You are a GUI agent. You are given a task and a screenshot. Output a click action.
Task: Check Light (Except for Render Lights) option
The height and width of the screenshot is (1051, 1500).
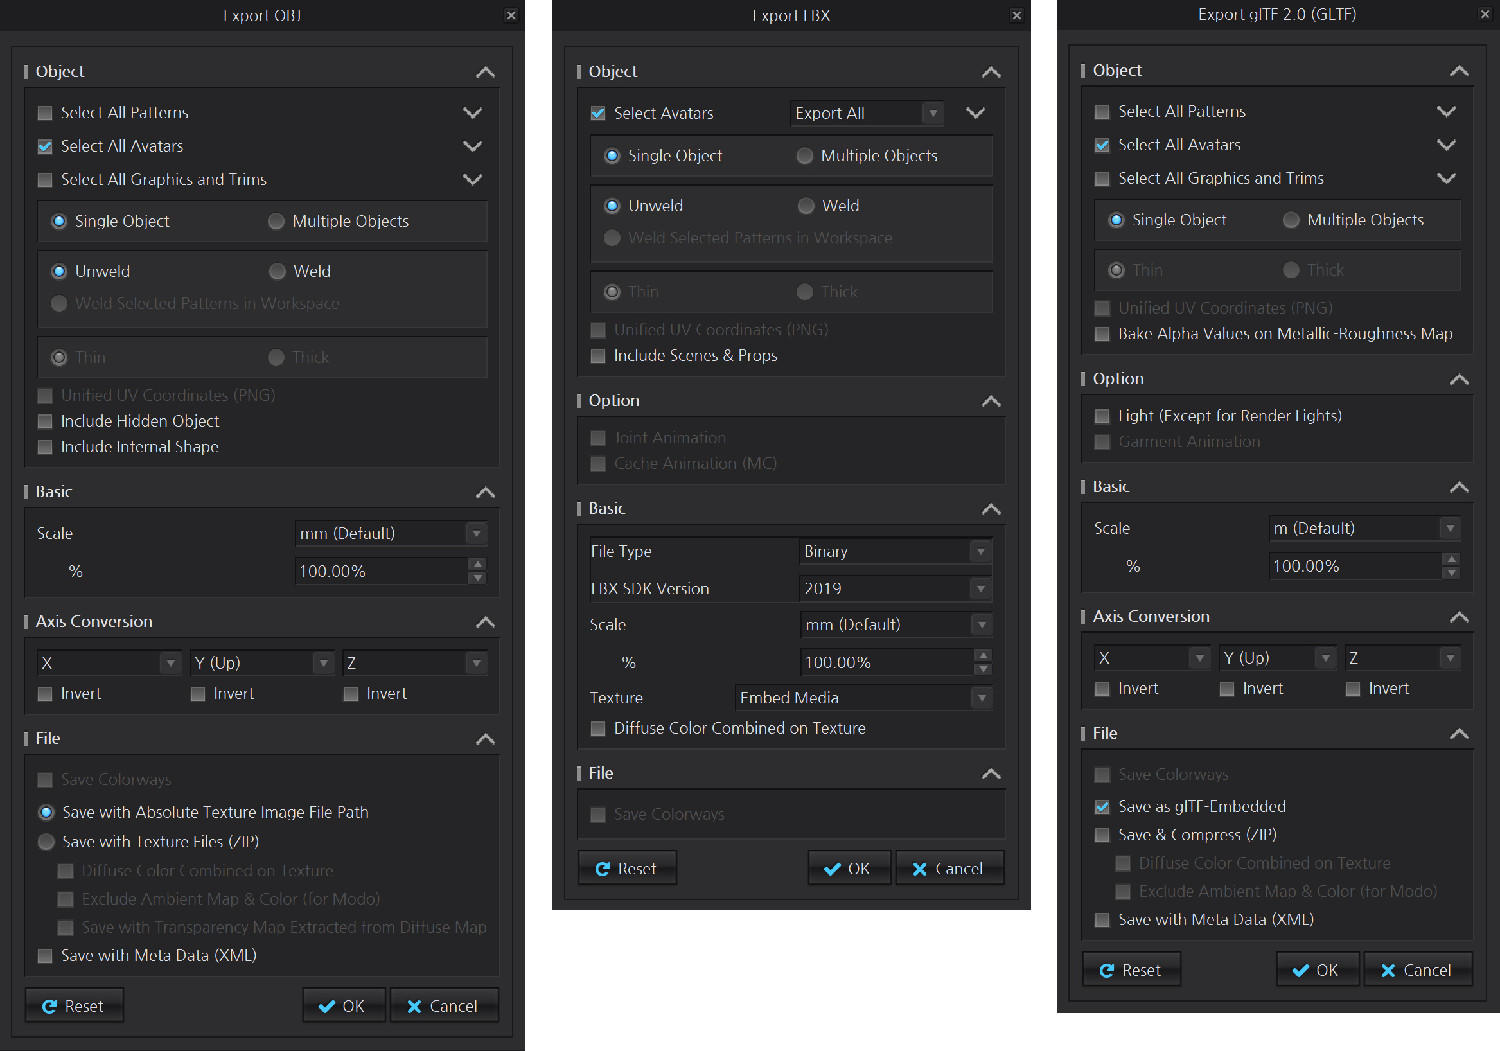pyautogui.click(x=1102, y=416)
